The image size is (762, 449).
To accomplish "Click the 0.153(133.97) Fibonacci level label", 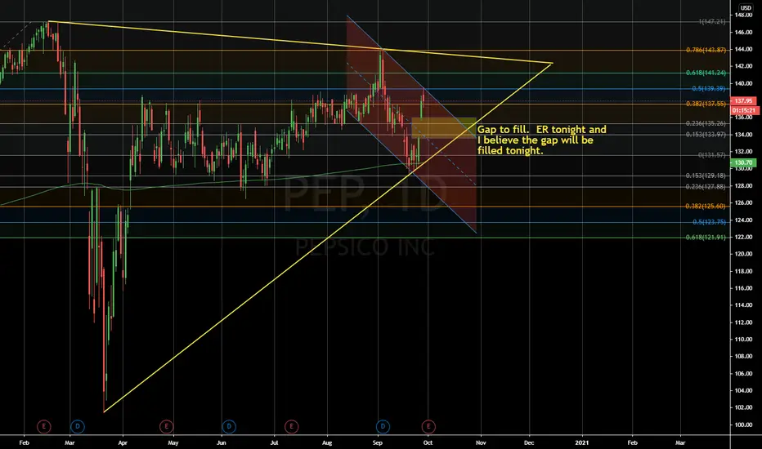I will click(706, 135).
